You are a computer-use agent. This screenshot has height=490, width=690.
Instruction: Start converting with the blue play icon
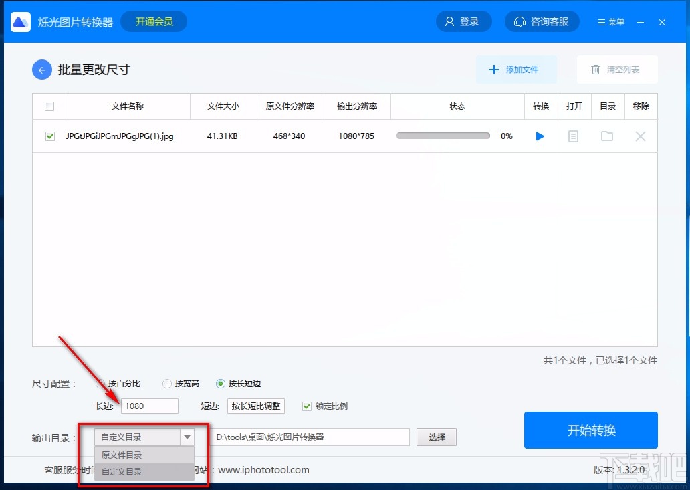pos(540,136)
